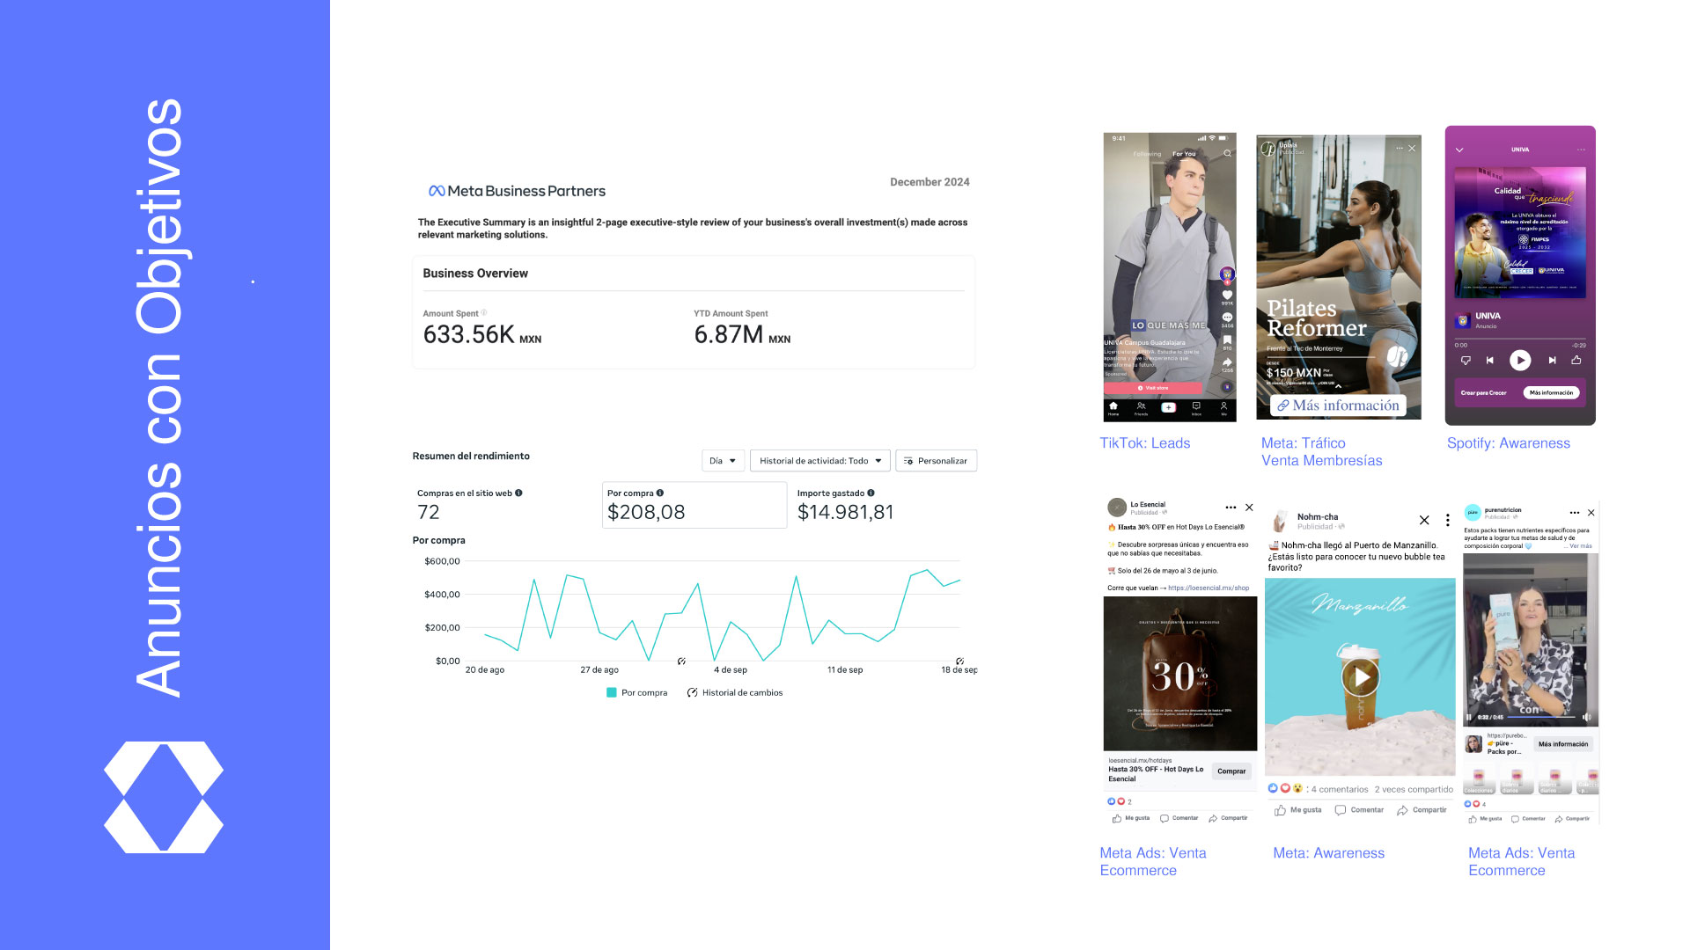The image size is (1690, 950).
Task: Expand Historial de actividad: Todo dropdown
Action: click(x=819, y=461)
